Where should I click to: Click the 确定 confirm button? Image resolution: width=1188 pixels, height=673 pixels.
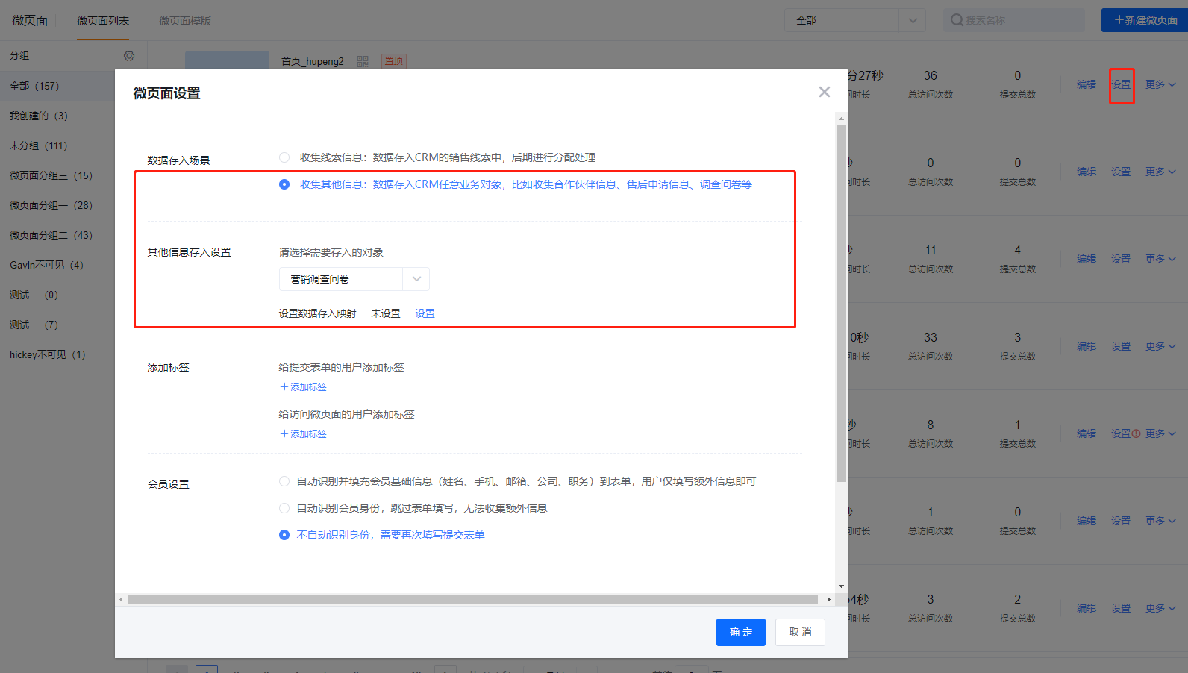pyautogui.click(x=741, y=632)
